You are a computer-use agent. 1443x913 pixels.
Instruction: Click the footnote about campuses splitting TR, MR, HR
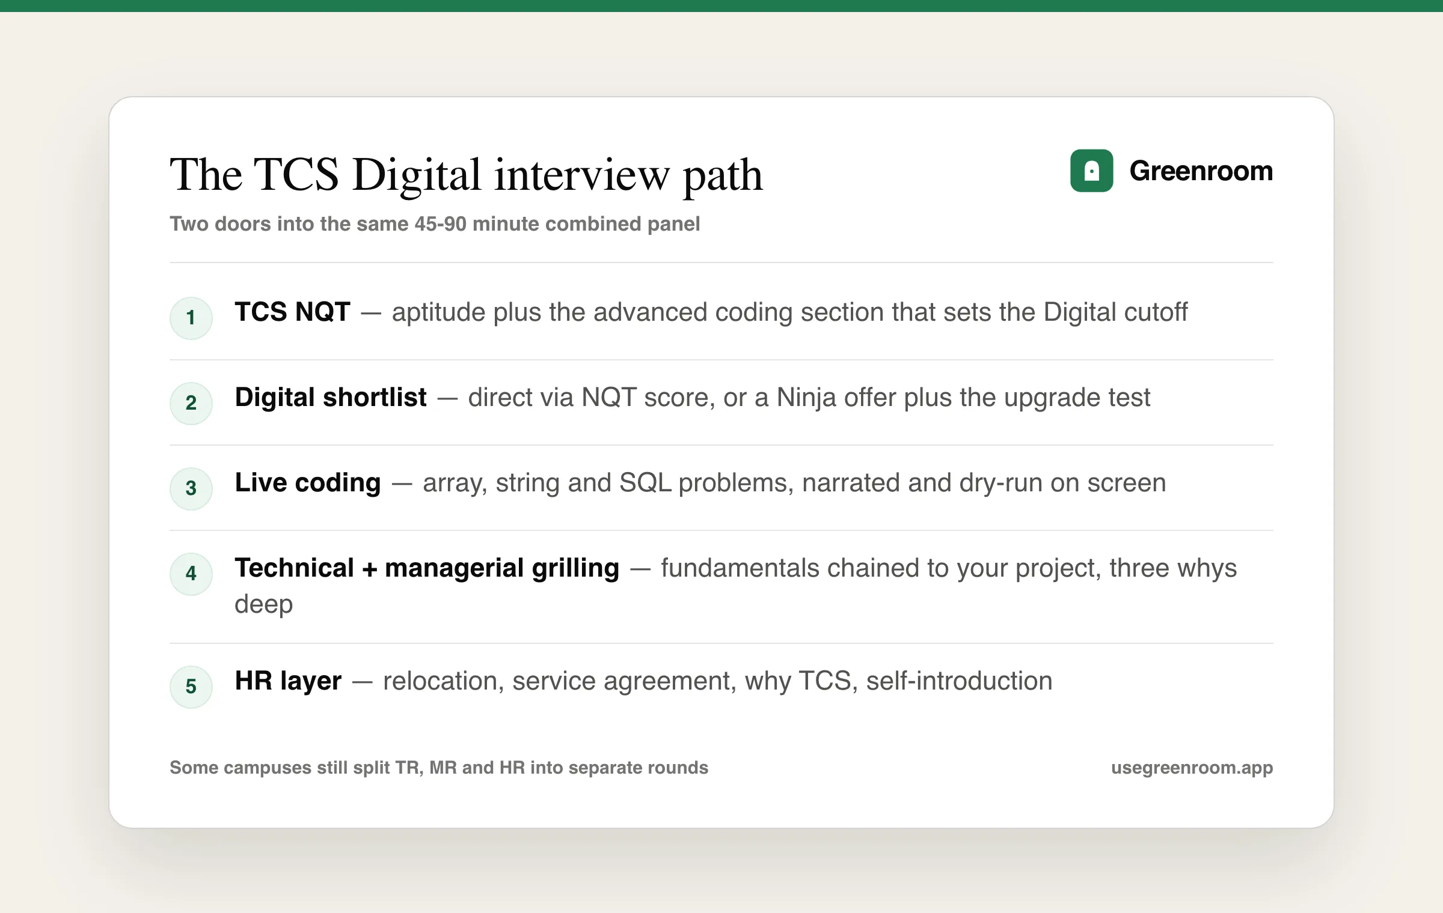pos(439,768)
